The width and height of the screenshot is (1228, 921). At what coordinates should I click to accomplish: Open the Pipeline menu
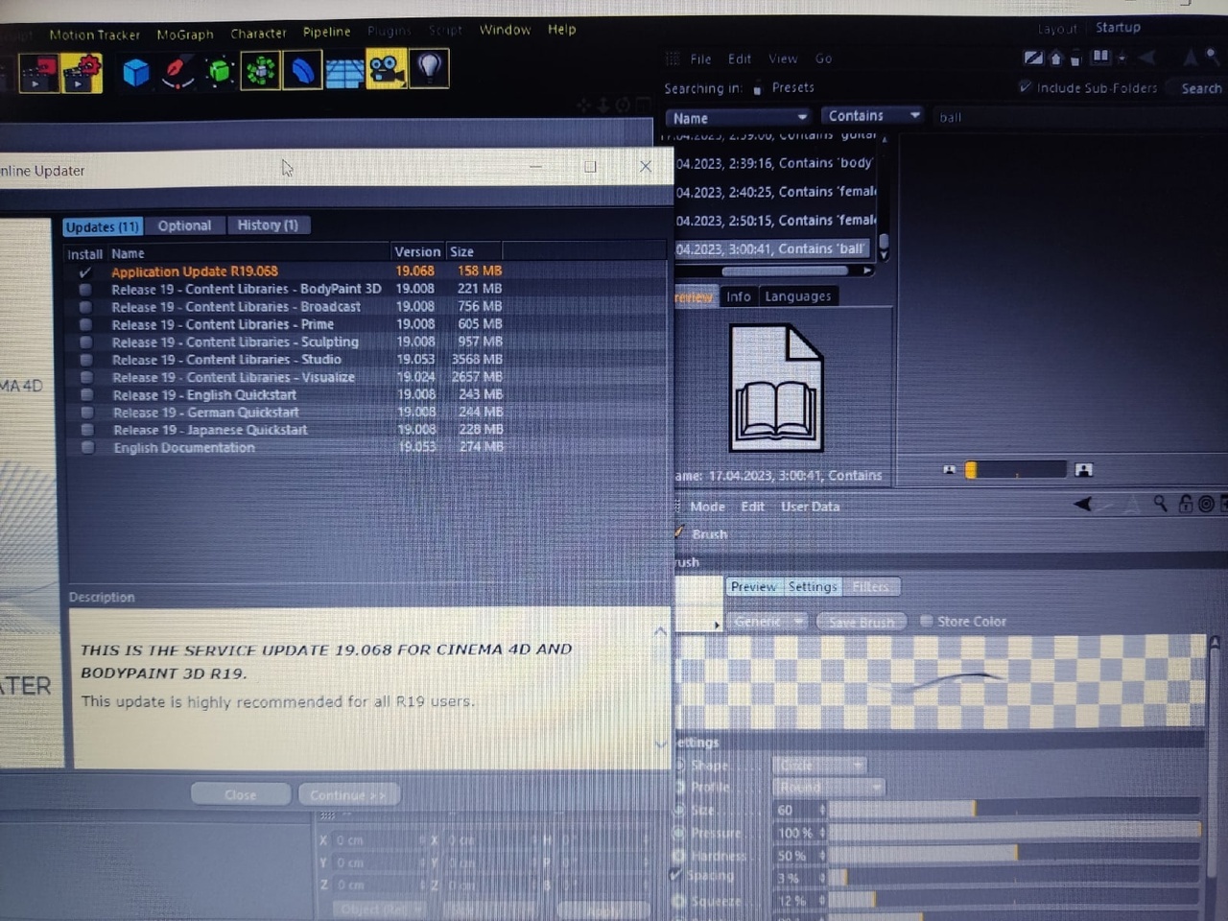(x=327, y=32)
